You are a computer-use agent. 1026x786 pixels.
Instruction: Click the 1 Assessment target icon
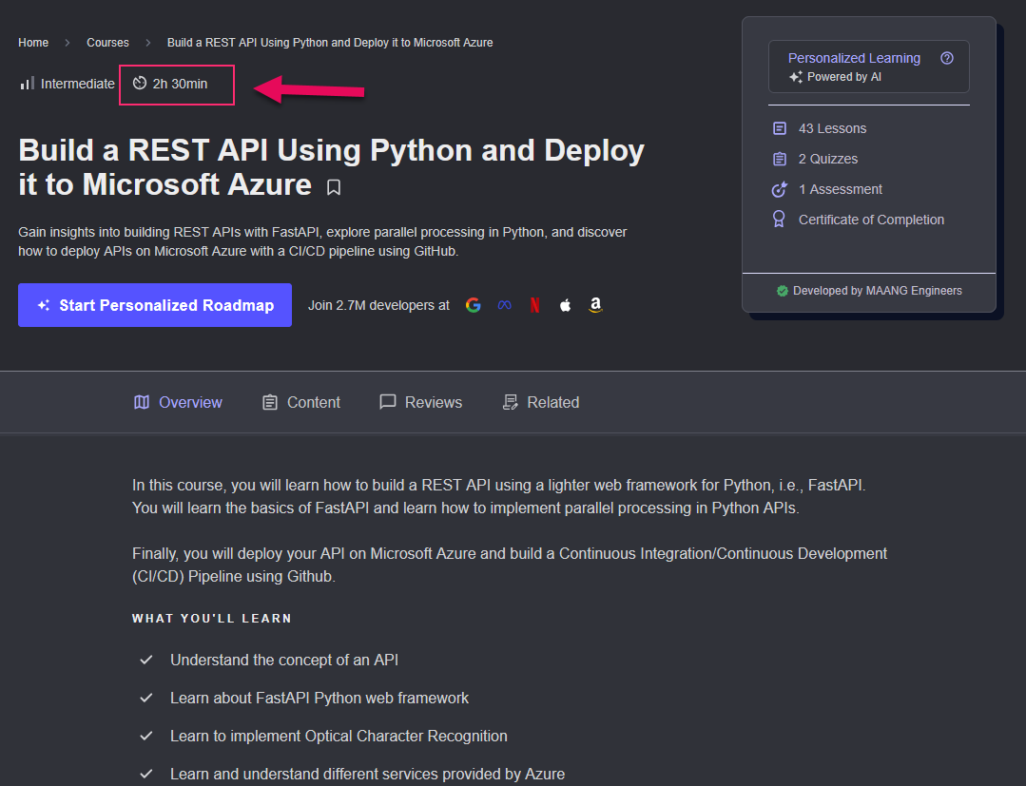click(x=780, y=190)
